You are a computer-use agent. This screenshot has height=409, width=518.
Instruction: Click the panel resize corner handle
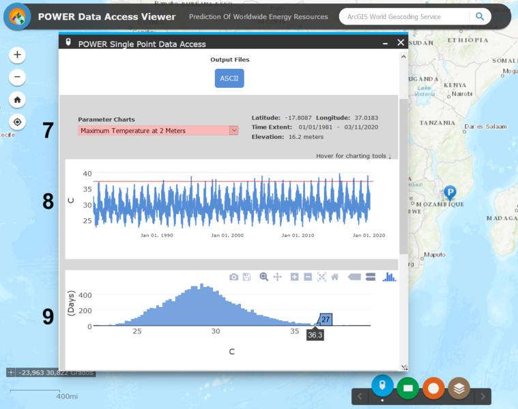click(x=404, y=367)
